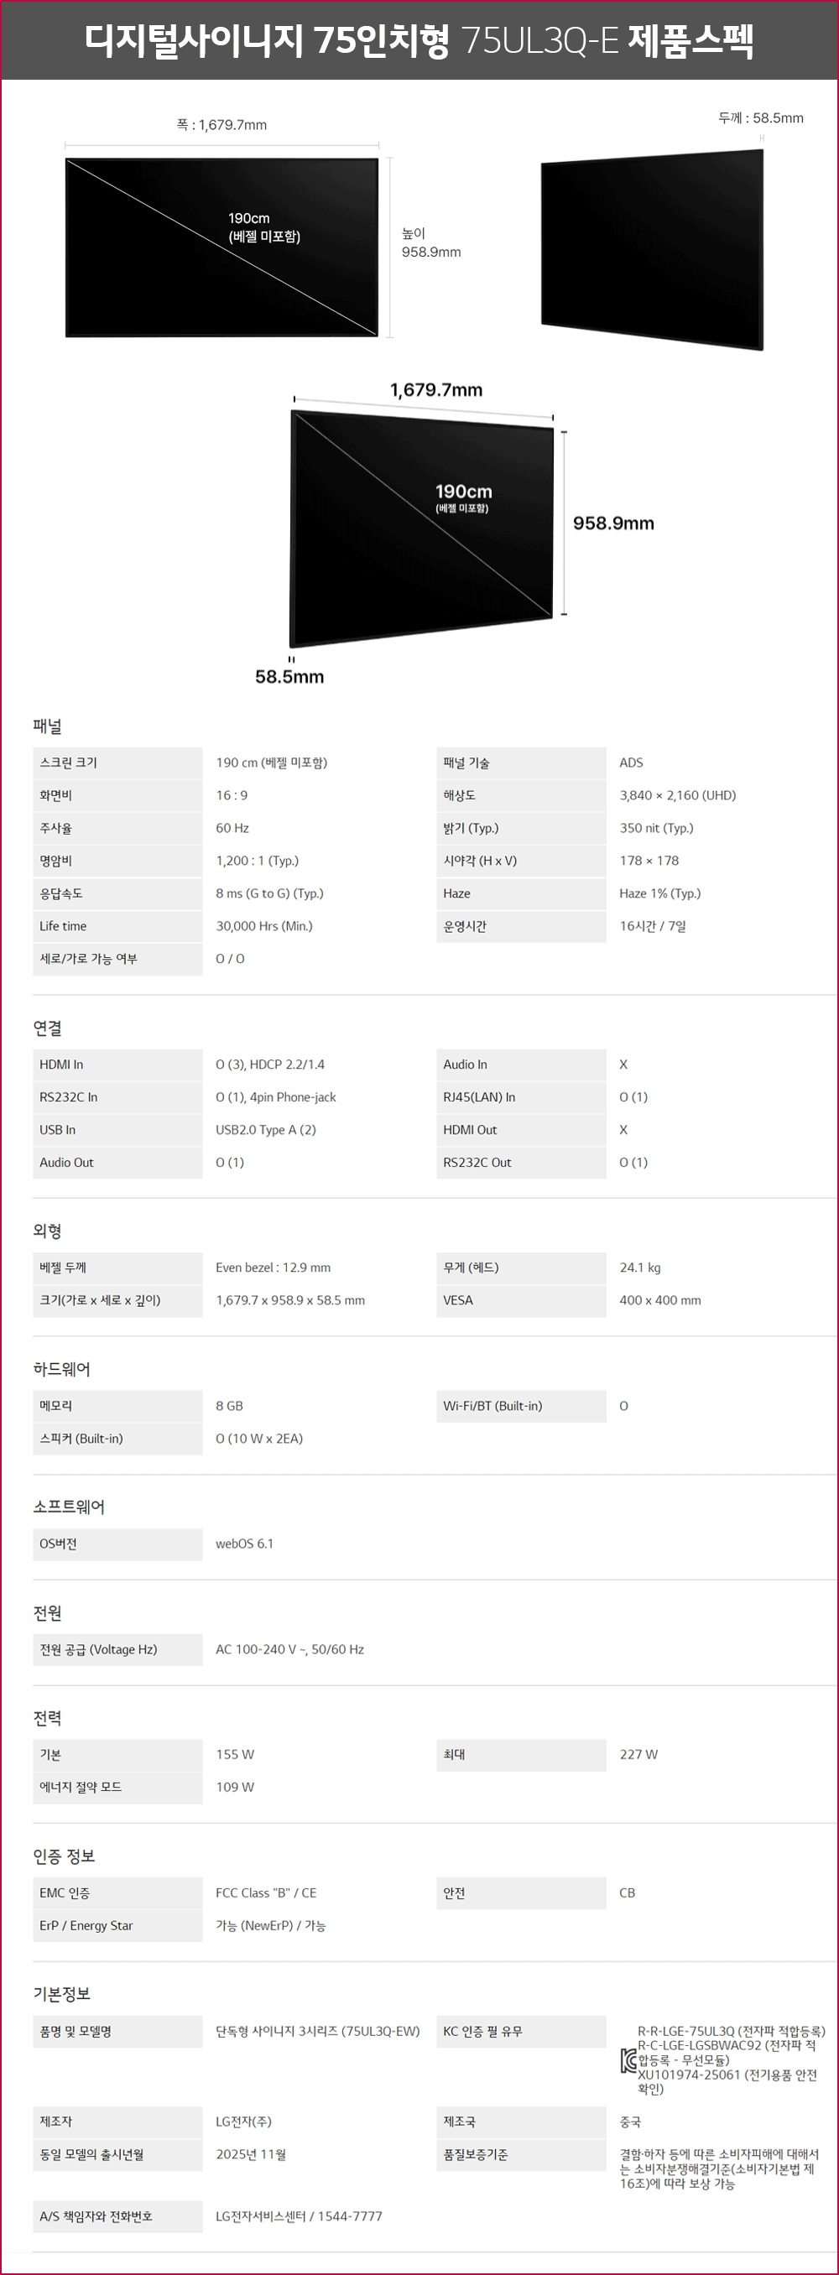Click the 최대 power value 227 W
Screen dimensions: 839x2275
click(638, 1755)
